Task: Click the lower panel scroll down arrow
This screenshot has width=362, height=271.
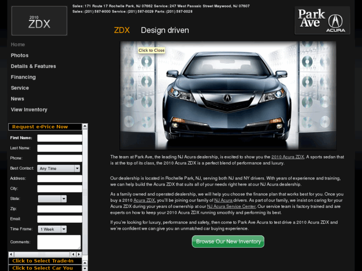Action: point(85,269)
